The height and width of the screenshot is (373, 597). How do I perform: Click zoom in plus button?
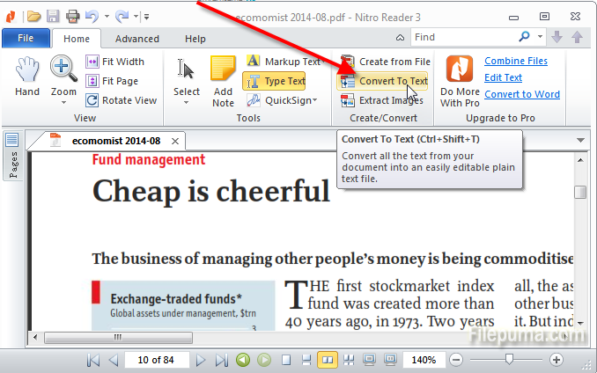(556, 360)
